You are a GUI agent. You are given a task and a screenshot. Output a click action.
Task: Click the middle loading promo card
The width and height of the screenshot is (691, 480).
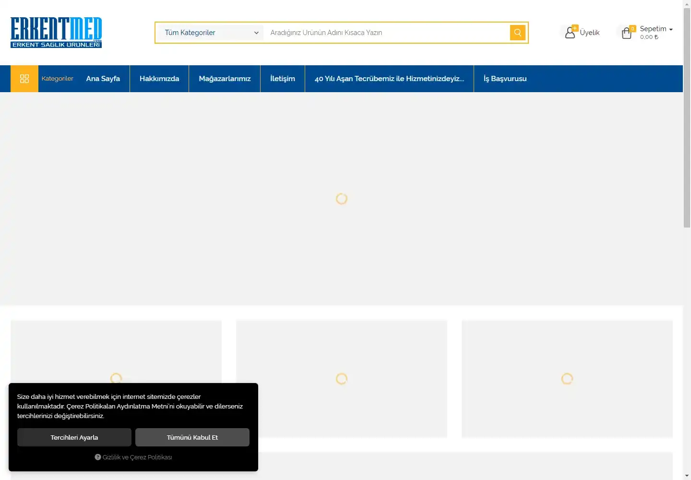(342, 379)
